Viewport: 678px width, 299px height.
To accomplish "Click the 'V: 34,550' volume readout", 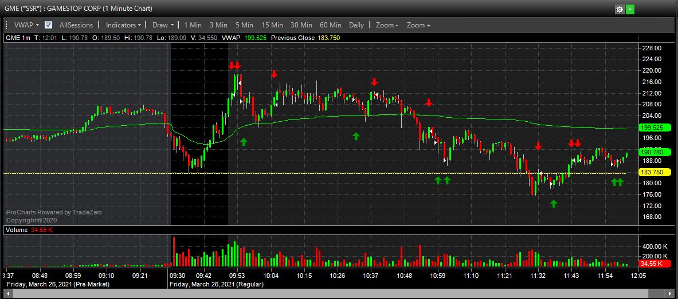I will pyautogui.click(x=203, y=38).
